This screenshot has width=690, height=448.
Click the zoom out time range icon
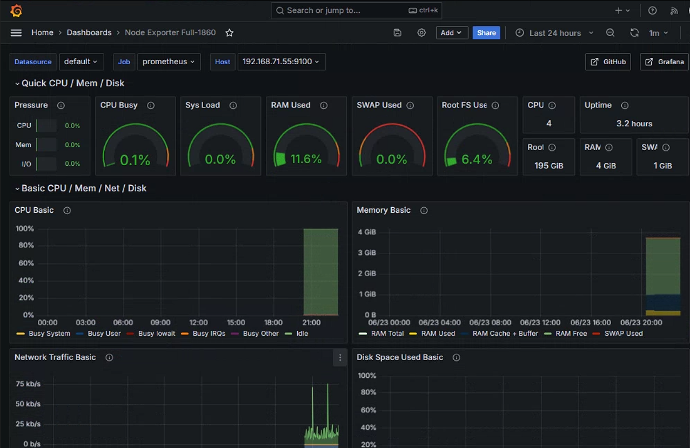point(610,33)
